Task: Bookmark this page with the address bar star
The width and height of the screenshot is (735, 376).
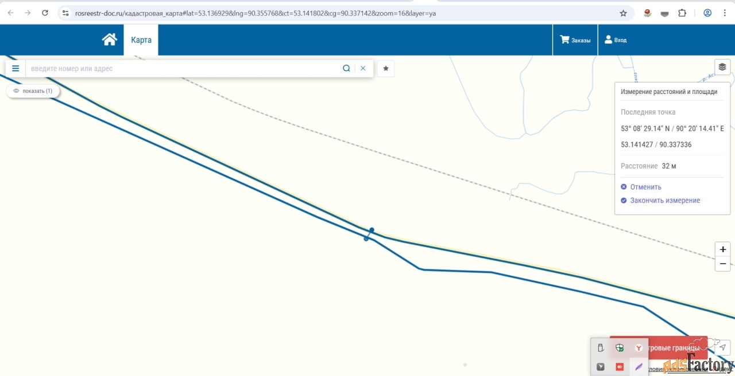Action: 623,13
